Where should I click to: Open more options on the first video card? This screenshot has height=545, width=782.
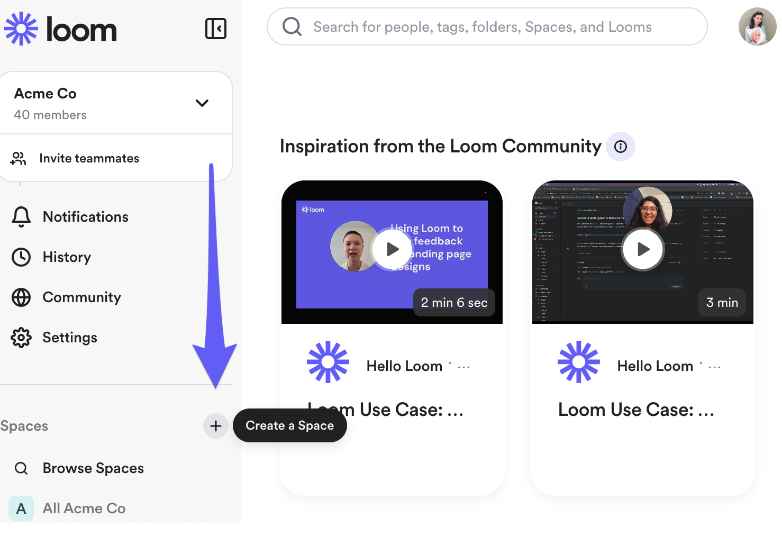(463, 367)
